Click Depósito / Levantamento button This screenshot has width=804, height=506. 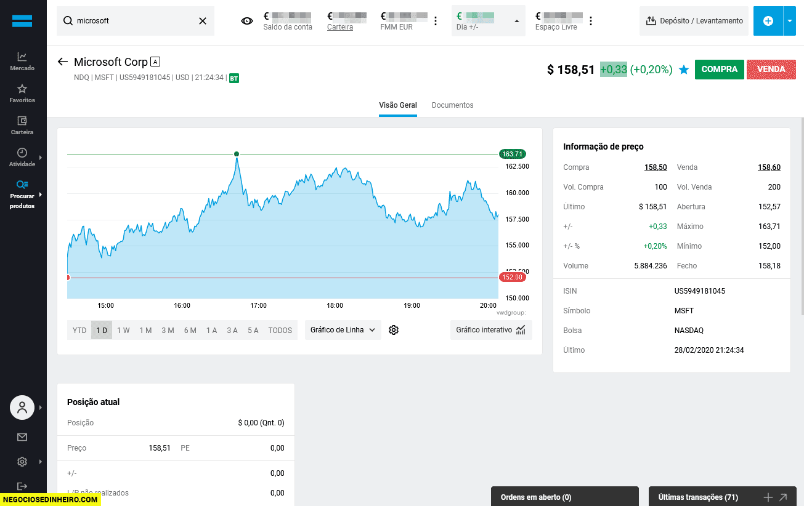pos(694,21)
